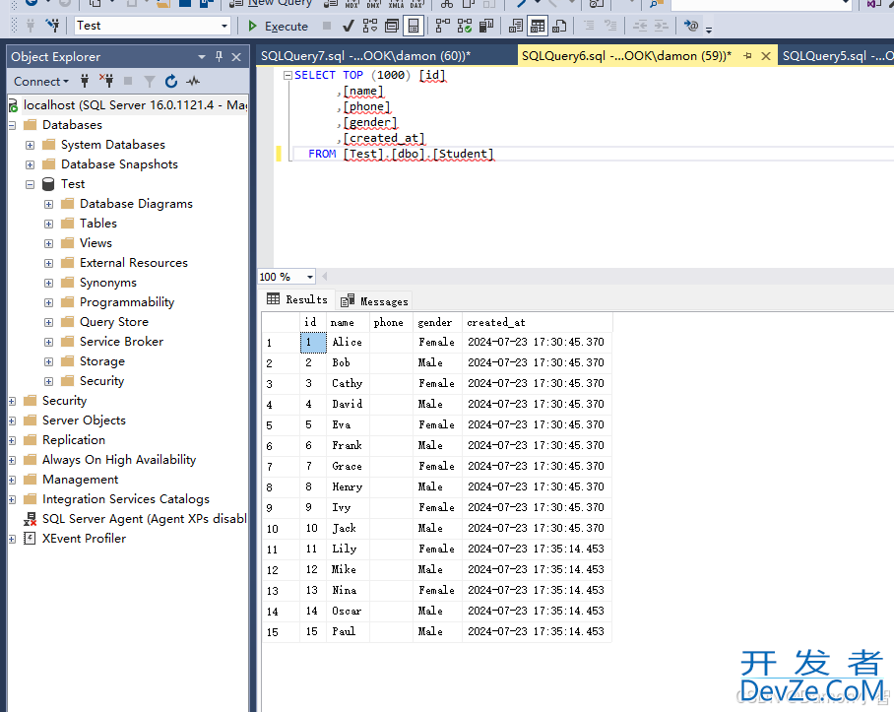Image resolution: width=894 pixels, height=712 pixels.
Task: Click the Disconnect icon in Object Explorer
Action: coord(106,82)
